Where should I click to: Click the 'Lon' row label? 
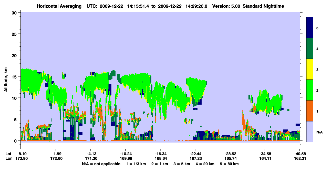click(x=8, y=158)
